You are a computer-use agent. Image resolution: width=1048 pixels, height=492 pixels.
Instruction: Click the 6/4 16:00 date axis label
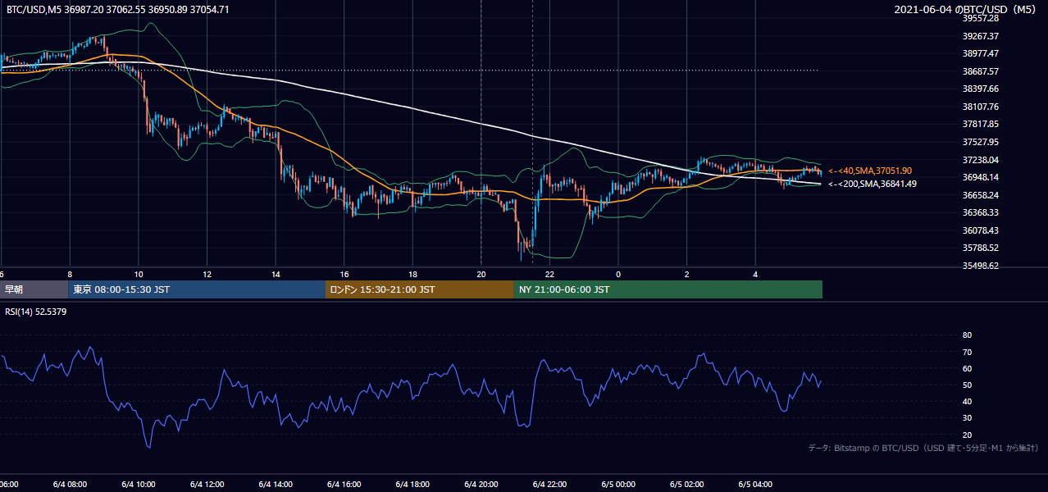344,485
